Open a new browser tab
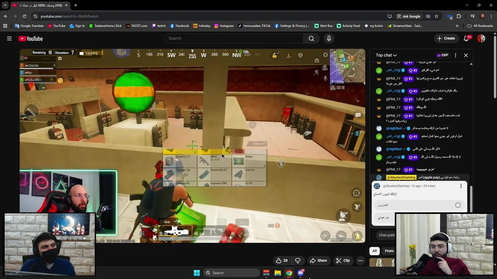 point(75,5)
